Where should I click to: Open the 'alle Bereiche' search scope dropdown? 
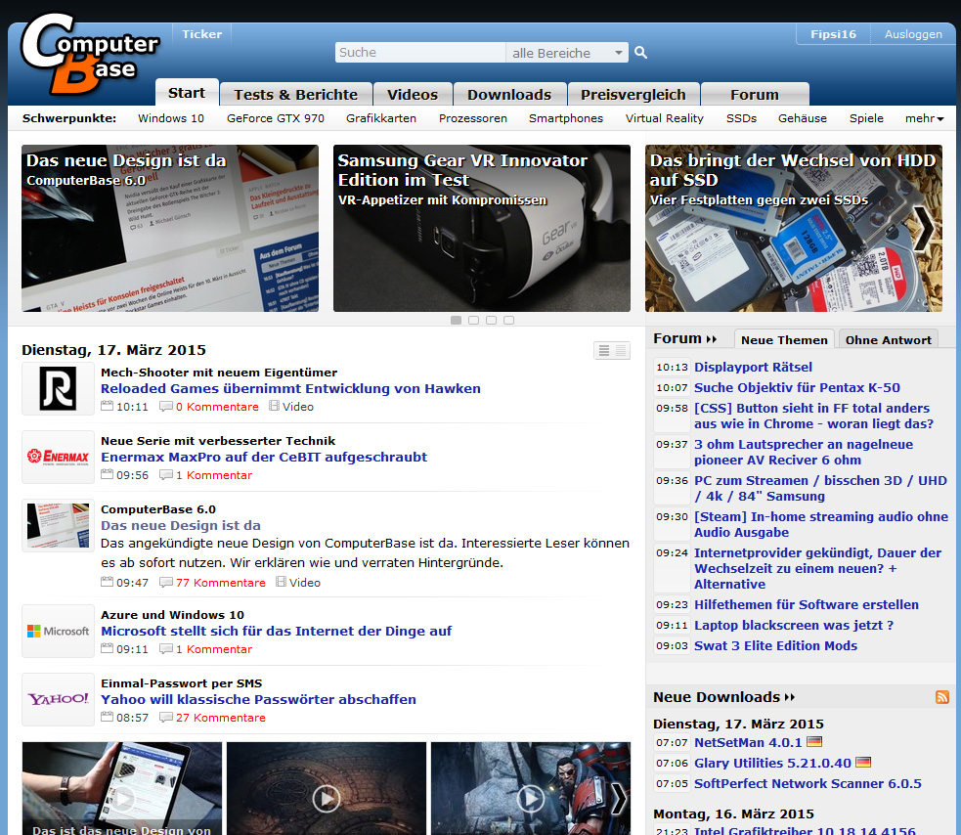pyautogui.click(x=567, y=53)
